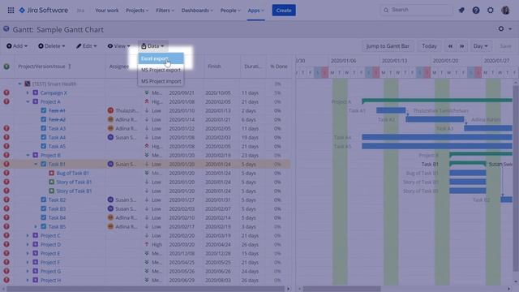Click the priority icon for Task A5

click(x=147, y=146)
